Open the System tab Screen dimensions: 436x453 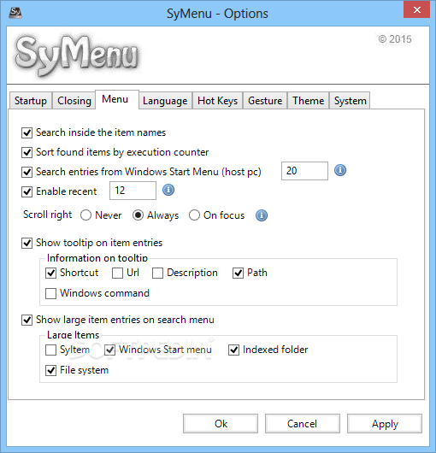point(350,101)
